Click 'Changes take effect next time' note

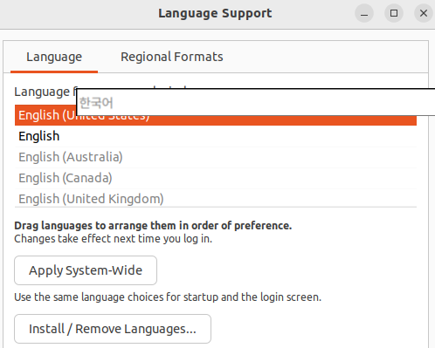point(114,239)
